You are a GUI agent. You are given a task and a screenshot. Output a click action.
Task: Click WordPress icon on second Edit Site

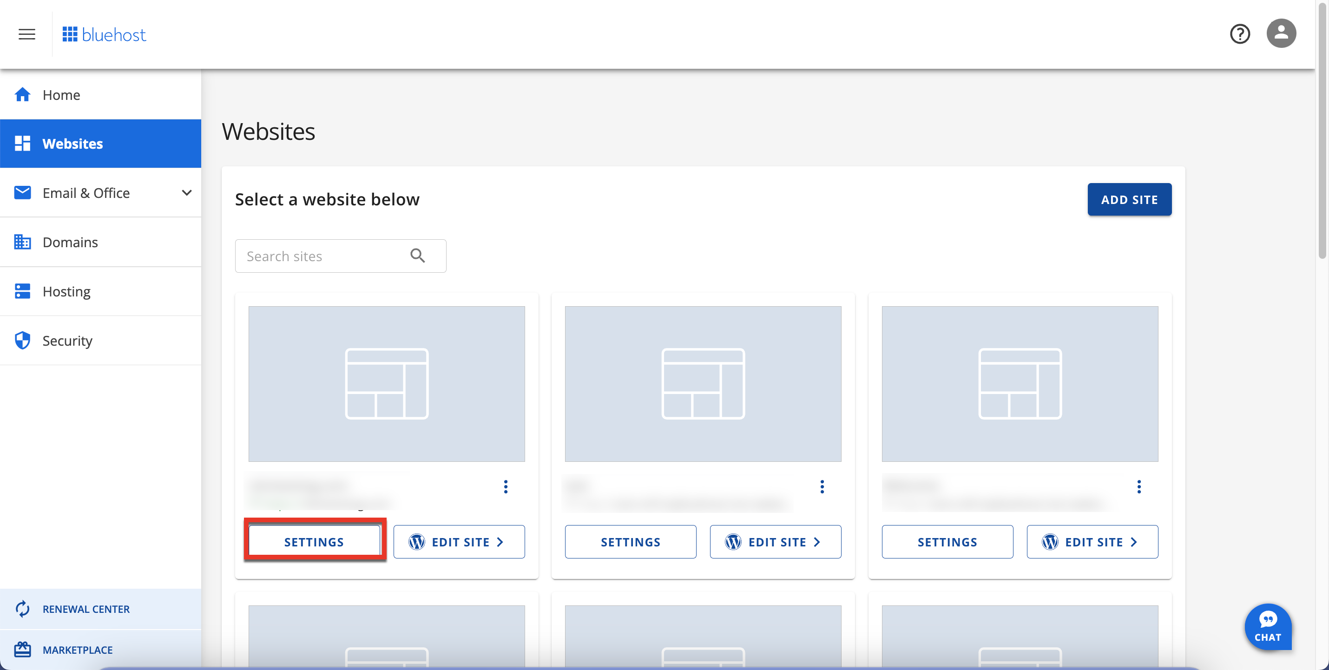coord(733,542)
